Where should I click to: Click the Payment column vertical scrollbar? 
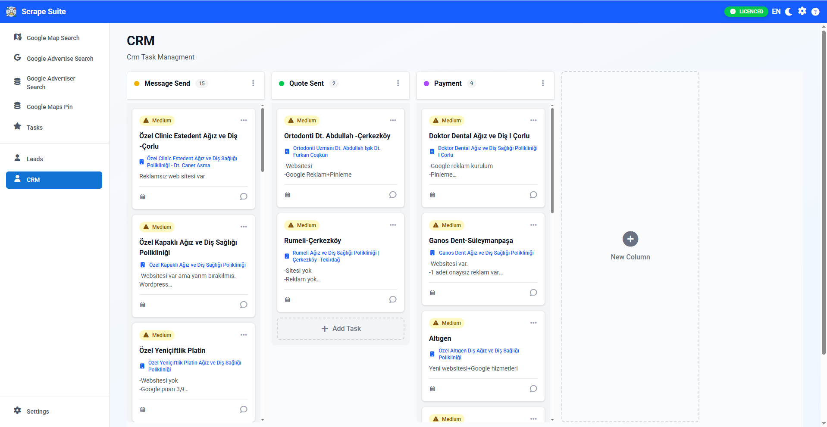click(552, 160)
